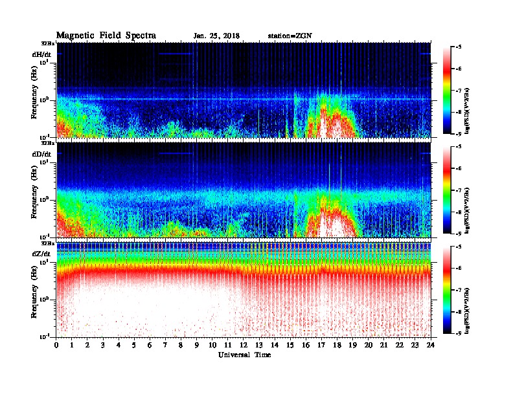Click hour tick label "19" on time axis
Viewport: 513px width, 396px height.
(x=352, y=345)
